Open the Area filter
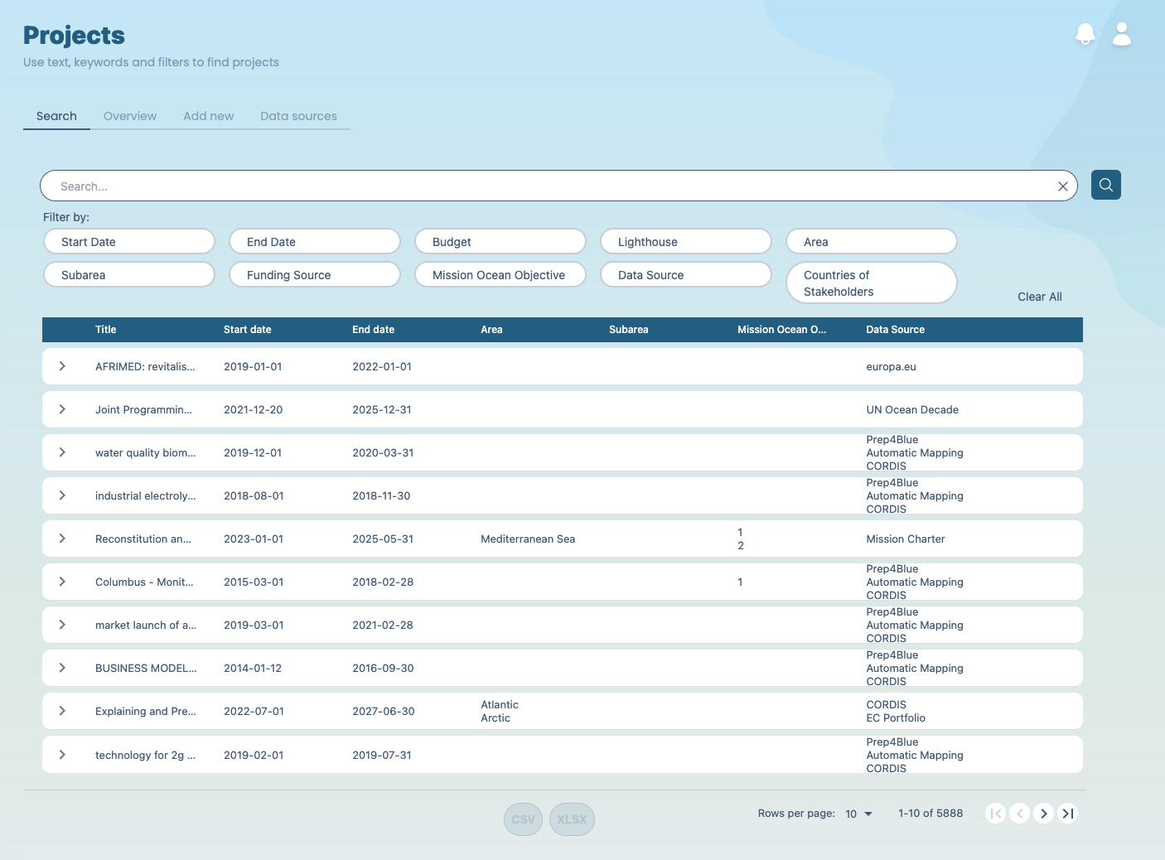This screenshot has height=860, width=1165. (872, 242)
